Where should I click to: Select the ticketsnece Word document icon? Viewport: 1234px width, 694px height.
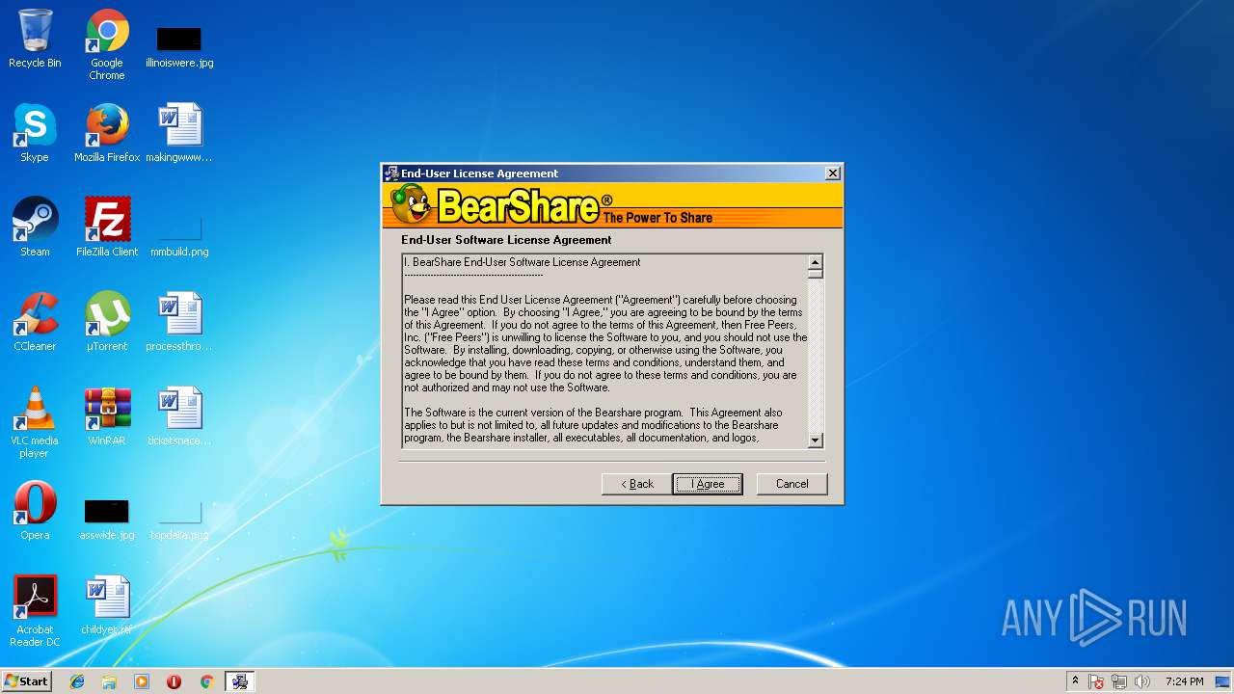tap(179, 416)
